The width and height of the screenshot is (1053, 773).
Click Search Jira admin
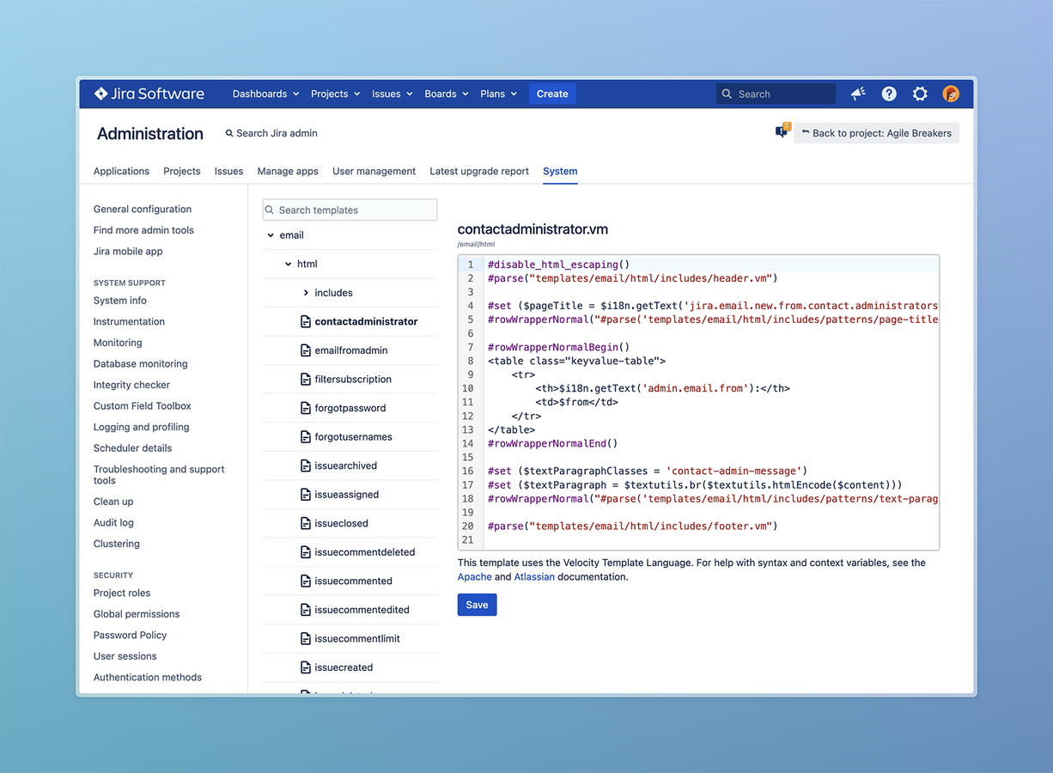271,133
